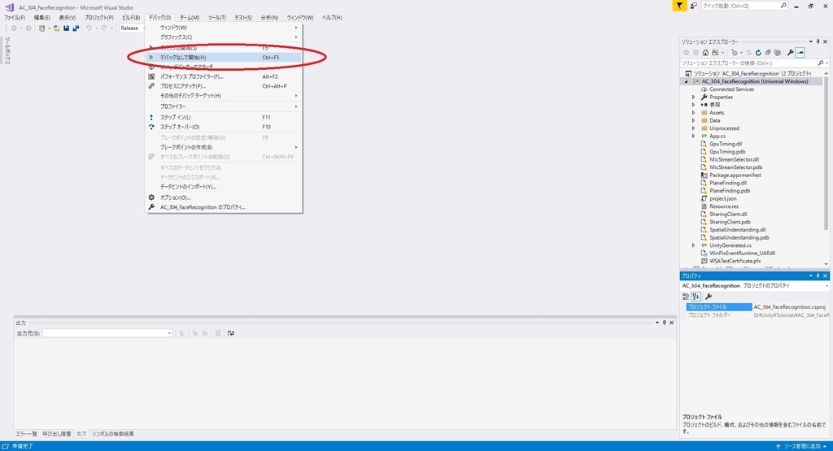Toggle Categorized view icon in Properties panel
Screen dimensions: 833x451
686,297
